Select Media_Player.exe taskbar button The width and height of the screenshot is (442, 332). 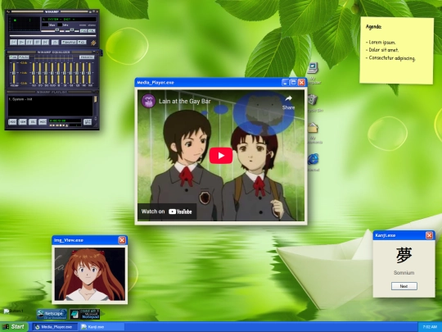tap(55, 327)
